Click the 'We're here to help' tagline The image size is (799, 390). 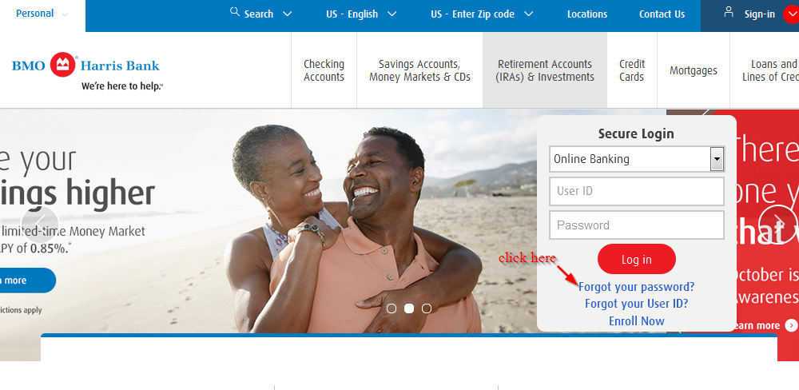tap(122, 86)
